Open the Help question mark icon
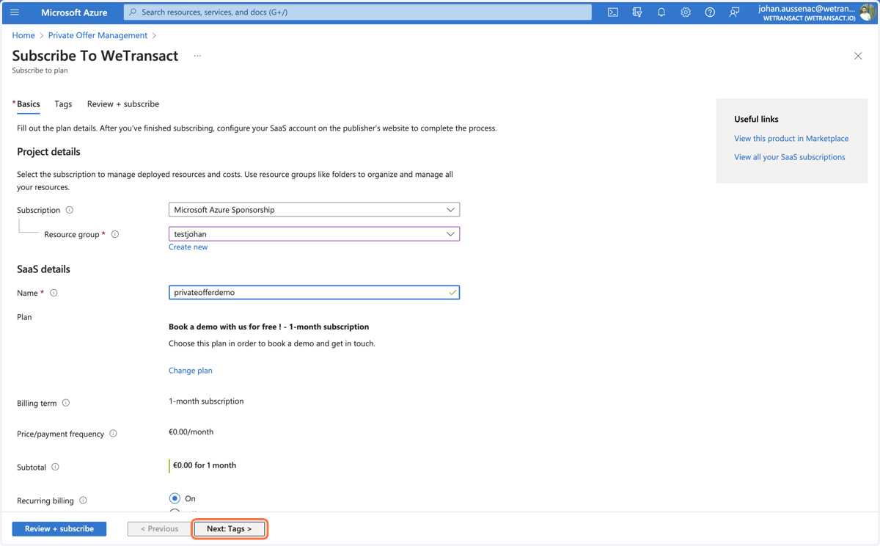Screen dimensions: 880x546 tap(710, 12)
